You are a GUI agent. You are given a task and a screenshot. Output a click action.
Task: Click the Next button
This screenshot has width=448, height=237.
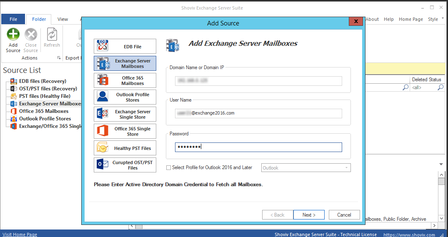[x=309, y=215]
